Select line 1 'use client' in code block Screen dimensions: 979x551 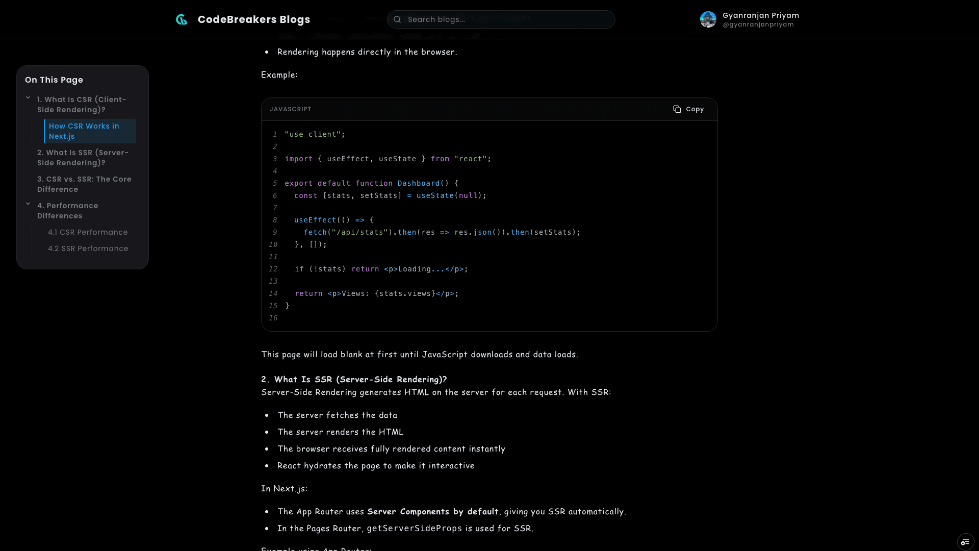(314, 134)
